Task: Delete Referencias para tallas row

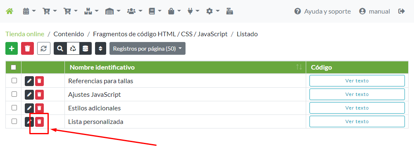Action: click(39, 81)
